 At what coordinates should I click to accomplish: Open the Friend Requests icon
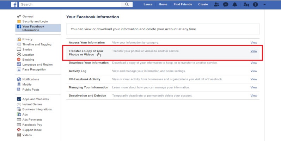216,5
